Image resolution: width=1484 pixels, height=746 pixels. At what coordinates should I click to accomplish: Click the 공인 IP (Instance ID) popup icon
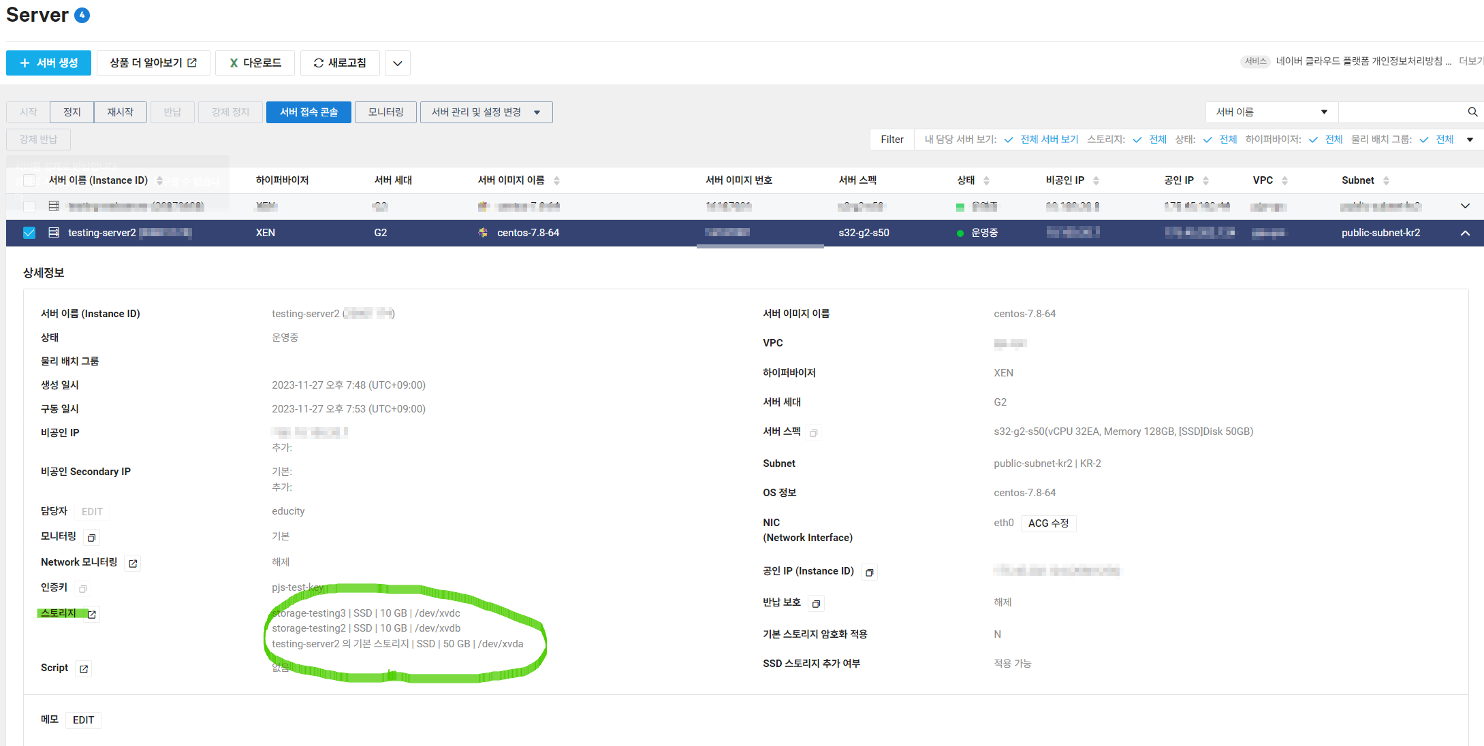(x=869, y=572)
